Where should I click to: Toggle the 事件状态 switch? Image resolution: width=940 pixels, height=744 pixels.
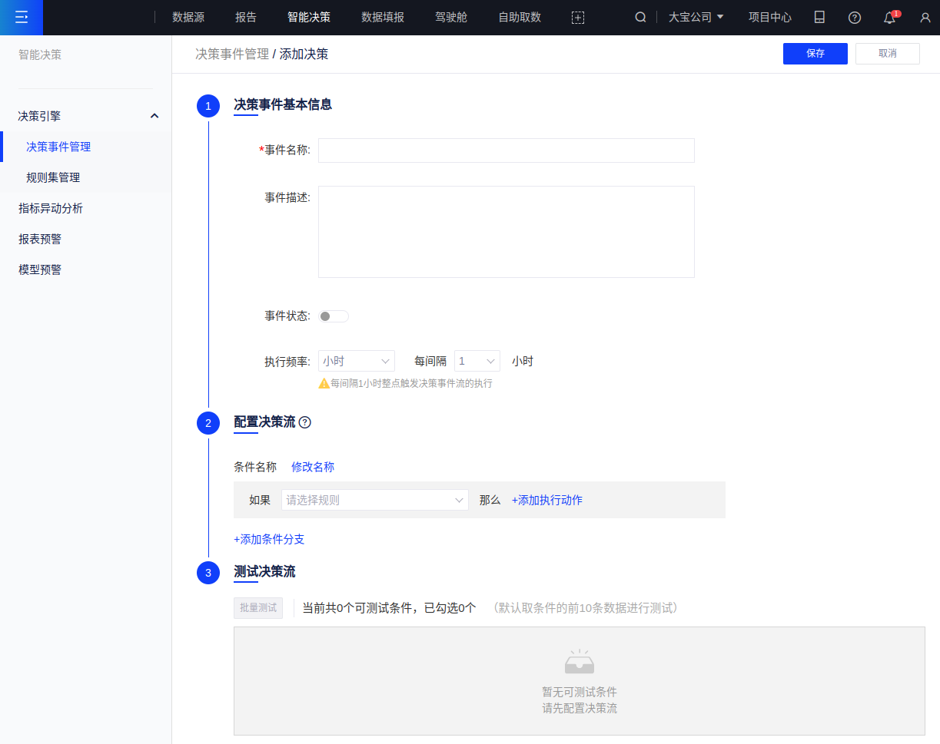coord(334,316)
